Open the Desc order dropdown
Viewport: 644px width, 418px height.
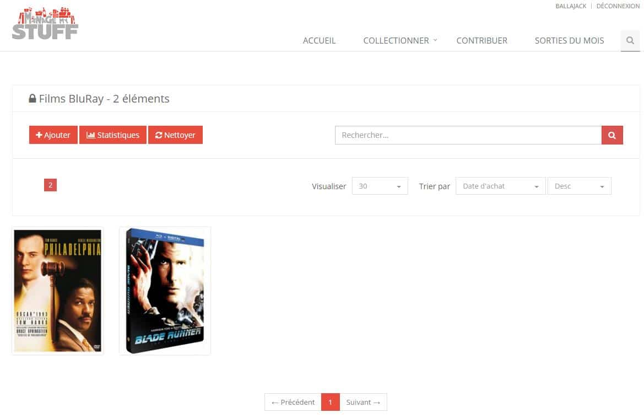tap(579, 186)
